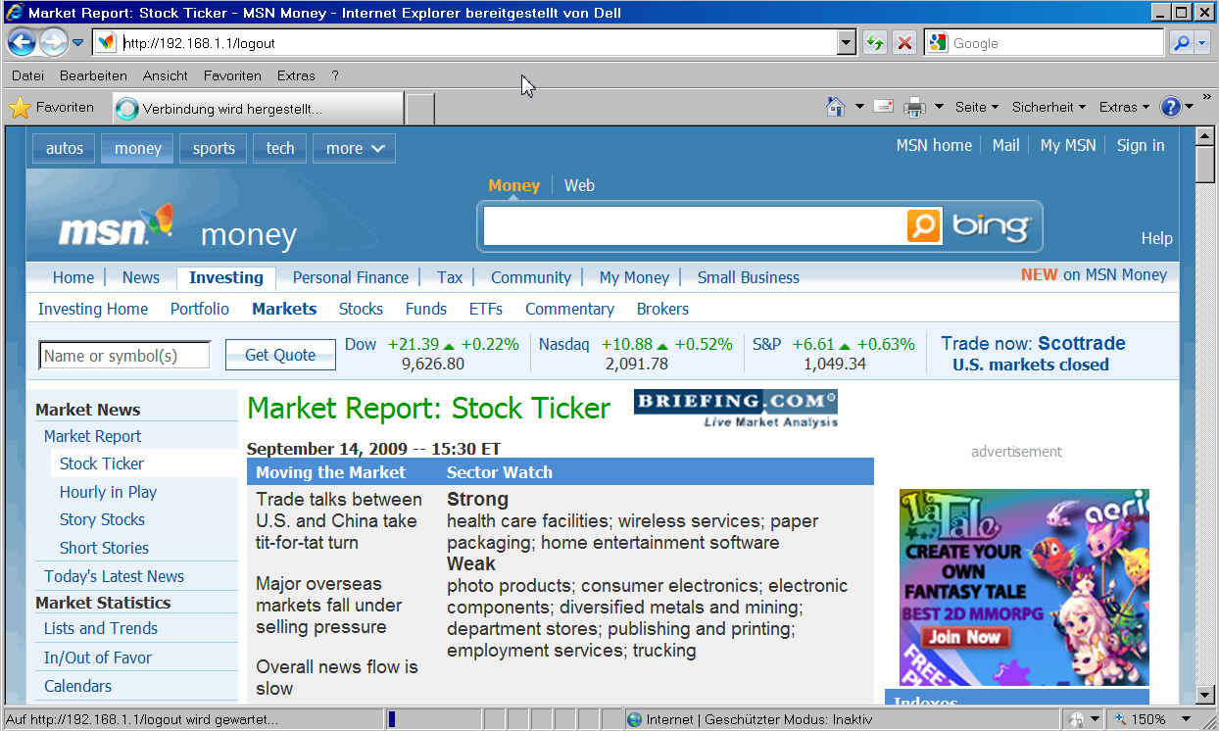The height and width of the screenshot is (731, 1219).
Task: Click the blue help question mark icon
Action: 1170,107
